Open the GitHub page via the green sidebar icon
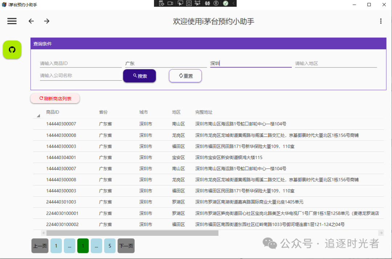 pos(12,50)
